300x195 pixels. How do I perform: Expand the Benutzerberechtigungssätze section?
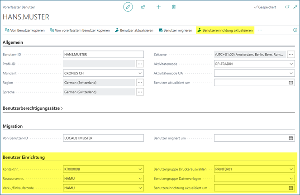tap(33, 108)
